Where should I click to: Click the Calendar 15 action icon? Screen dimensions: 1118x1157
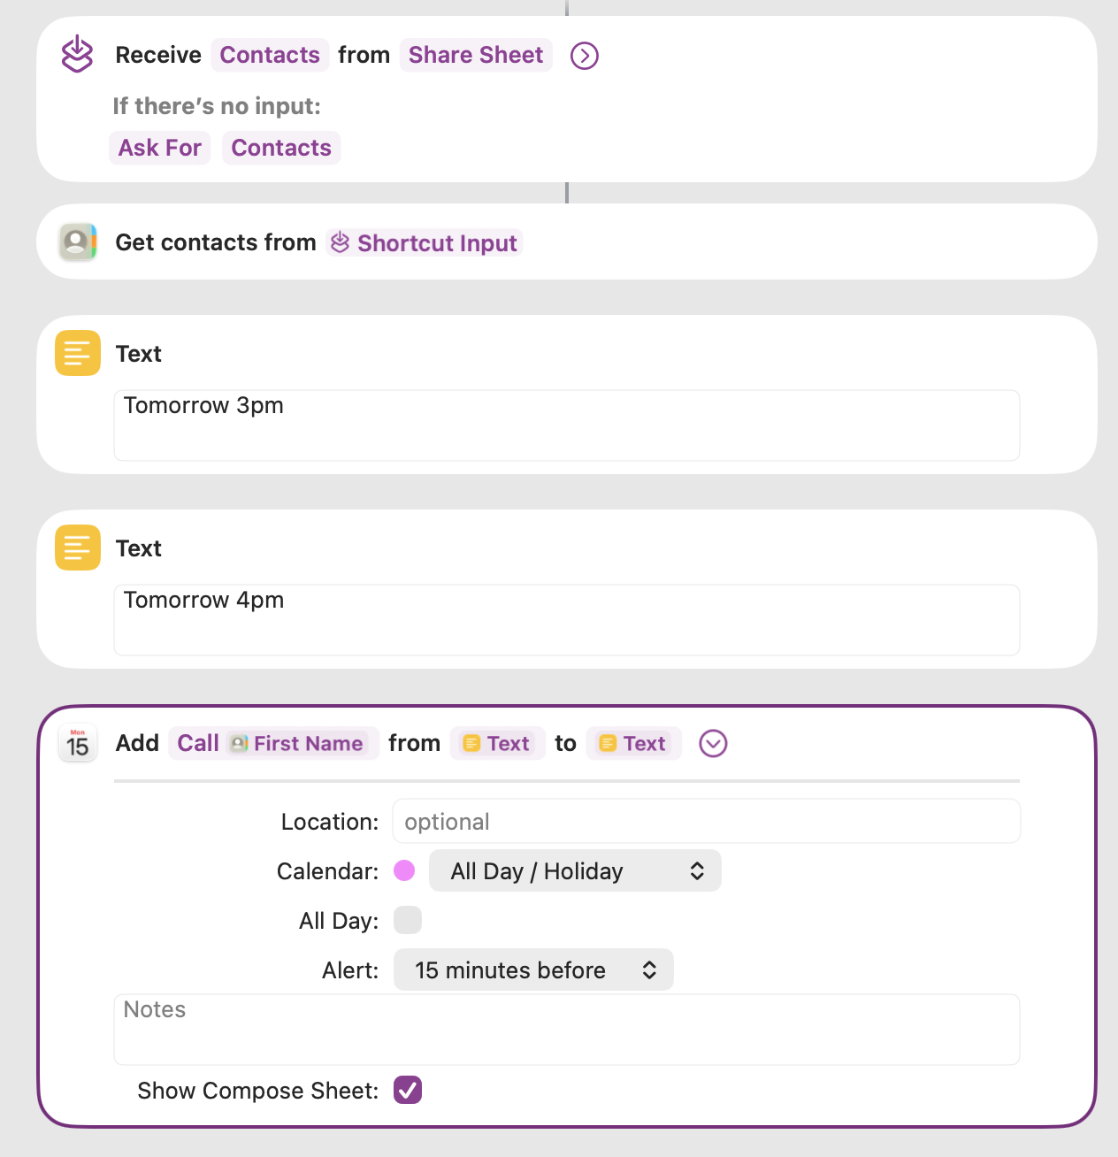tap(77, 743)
